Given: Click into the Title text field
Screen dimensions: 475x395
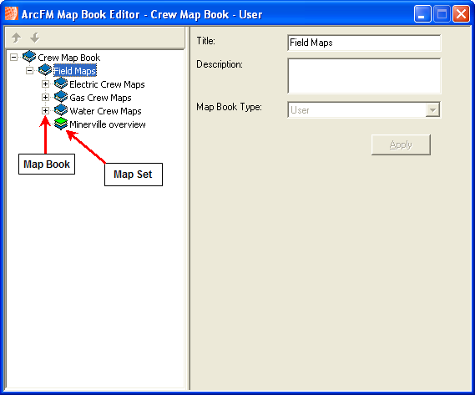Looking at the screenshot, I should click(x=364, y=43).
